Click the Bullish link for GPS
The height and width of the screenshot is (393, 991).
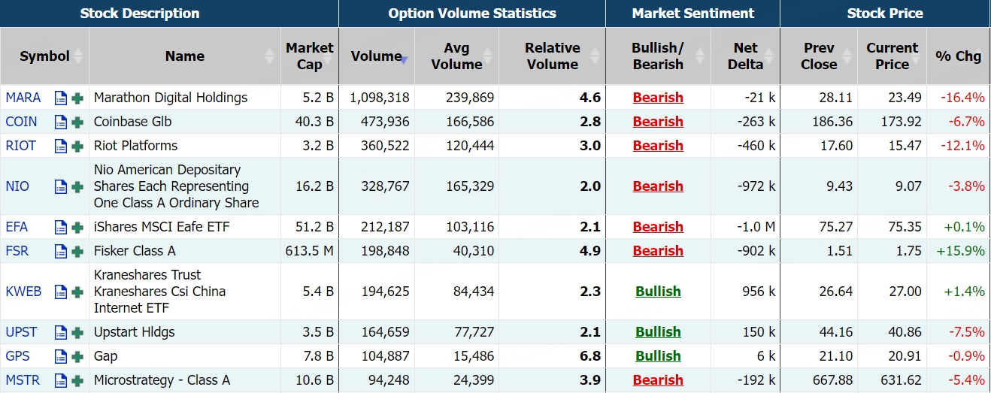click(x=658, y=356)
